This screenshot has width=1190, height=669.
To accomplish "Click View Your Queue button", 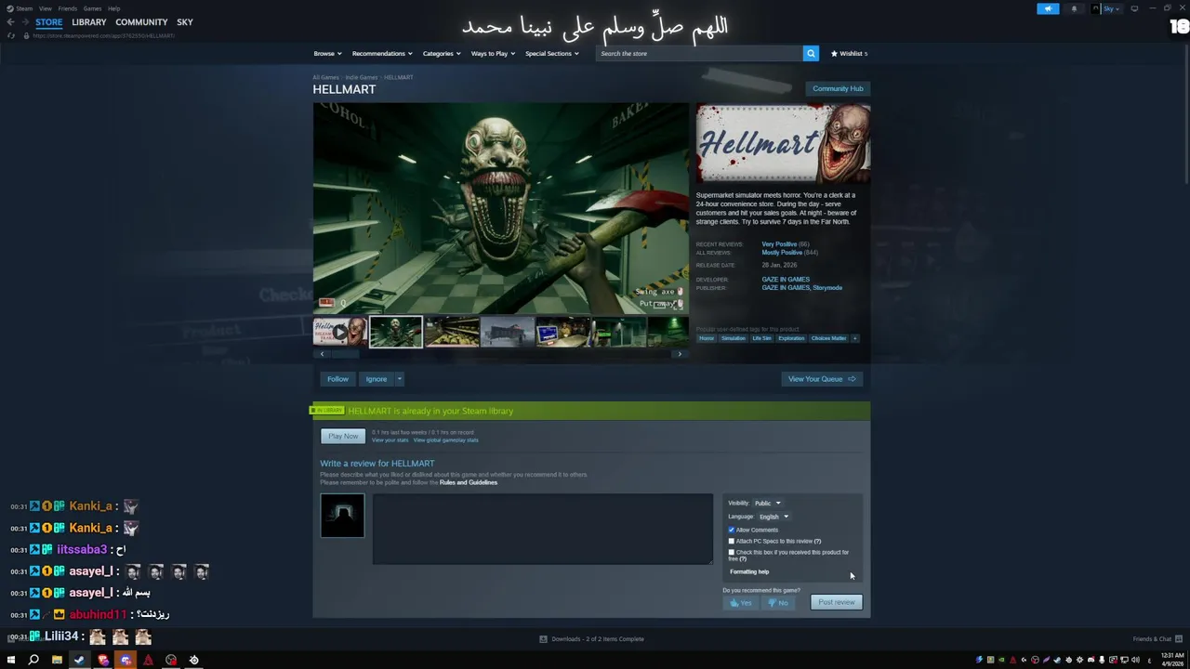I will click(822, 379).
